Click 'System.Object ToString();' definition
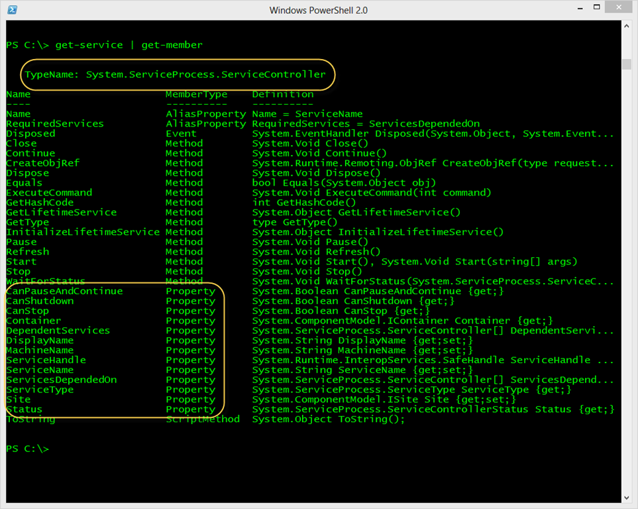The height and width of the screenshot is (509, 638). tap(329, 420)
